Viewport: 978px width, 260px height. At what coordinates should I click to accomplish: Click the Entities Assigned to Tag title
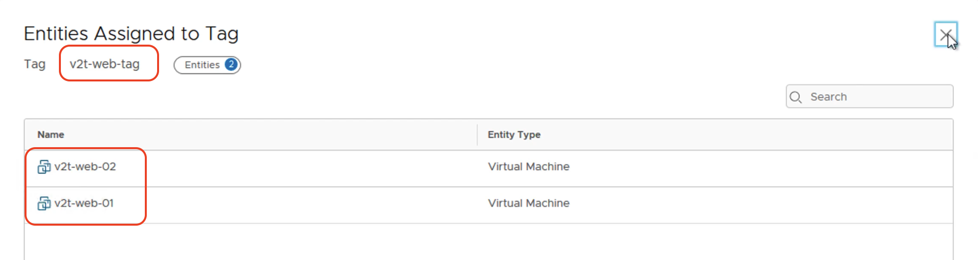tap(131, 34)
